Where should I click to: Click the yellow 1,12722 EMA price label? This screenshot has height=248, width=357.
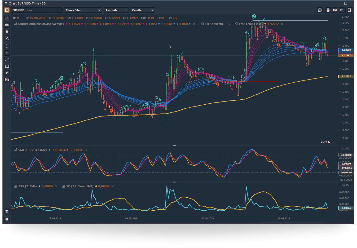346,76
